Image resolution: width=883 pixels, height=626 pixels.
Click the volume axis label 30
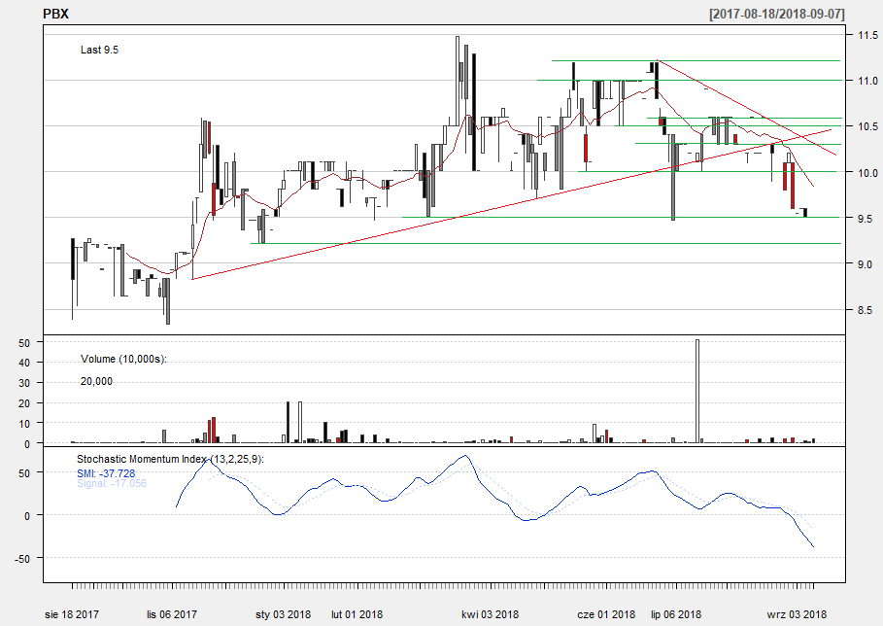[24, 383]
